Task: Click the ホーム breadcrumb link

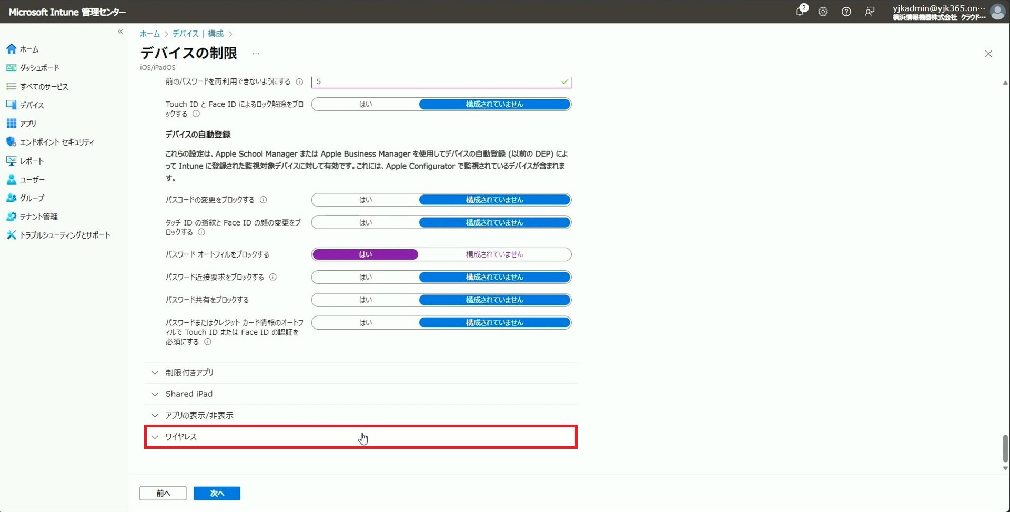Action: pyautogui.click(x=149, y=34)
